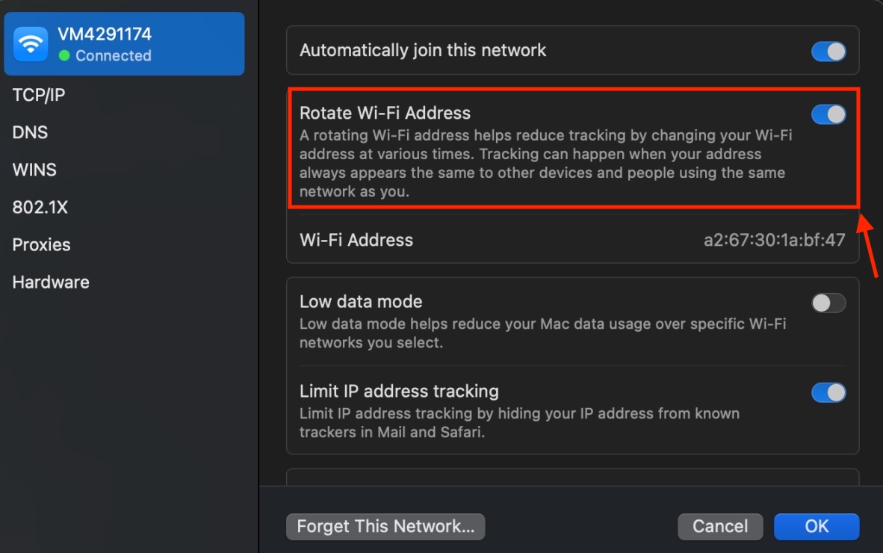Click the green Connected status dot
Image resolution: width=883 pixels, height=553 pixels.
[x=64, y=56]
